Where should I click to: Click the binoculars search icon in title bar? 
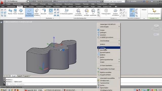(126, 1)
